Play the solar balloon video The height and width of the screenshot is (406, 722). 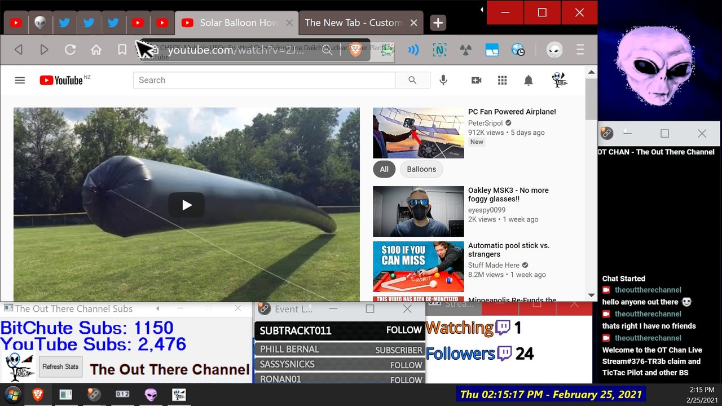click(187, 205)
